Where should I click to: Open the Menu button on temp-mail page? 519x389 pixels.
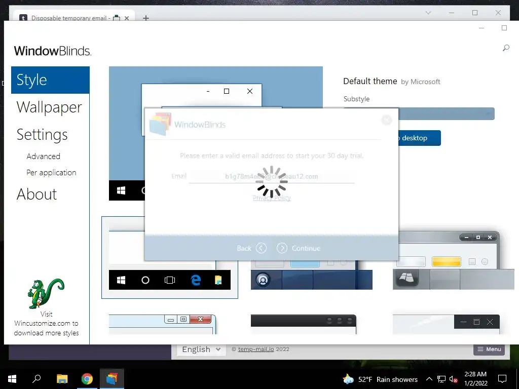tap(489, 349)
